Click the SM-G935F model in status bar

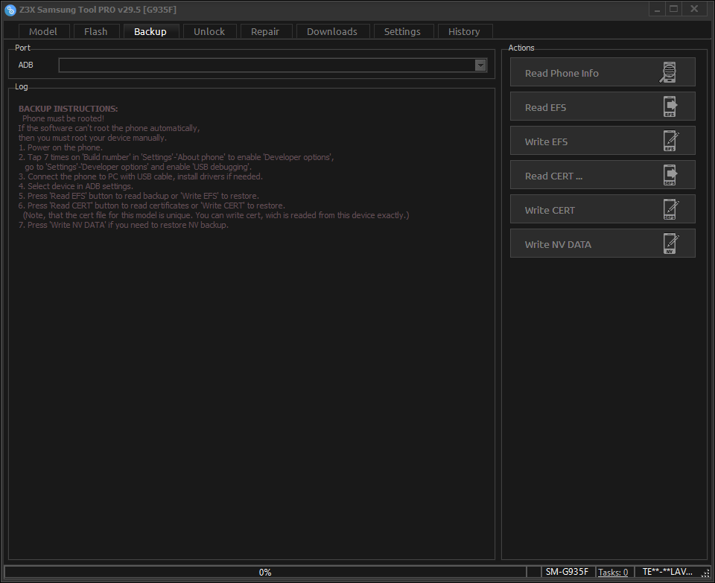pos(567,572)
